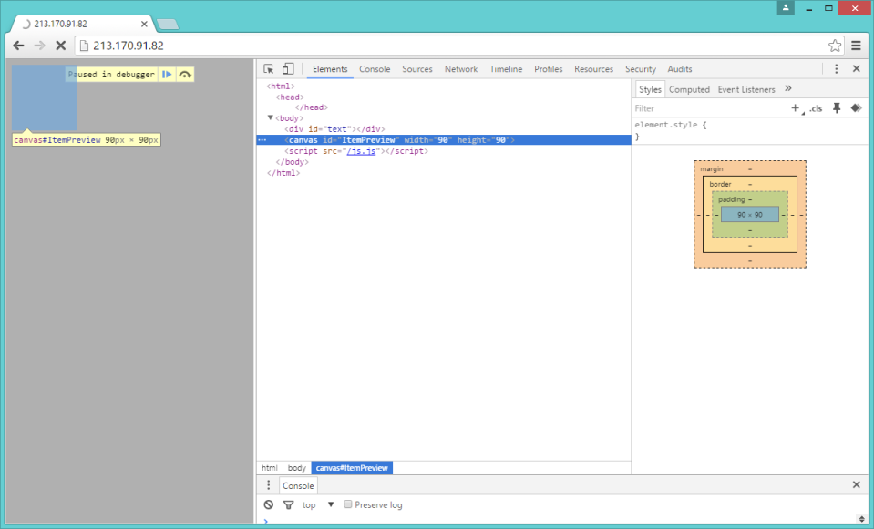Viewport: 874px width, 529px height.
Task: Select the canvas#ItemPreview breadcrumb
Action: tap(352, 468)
